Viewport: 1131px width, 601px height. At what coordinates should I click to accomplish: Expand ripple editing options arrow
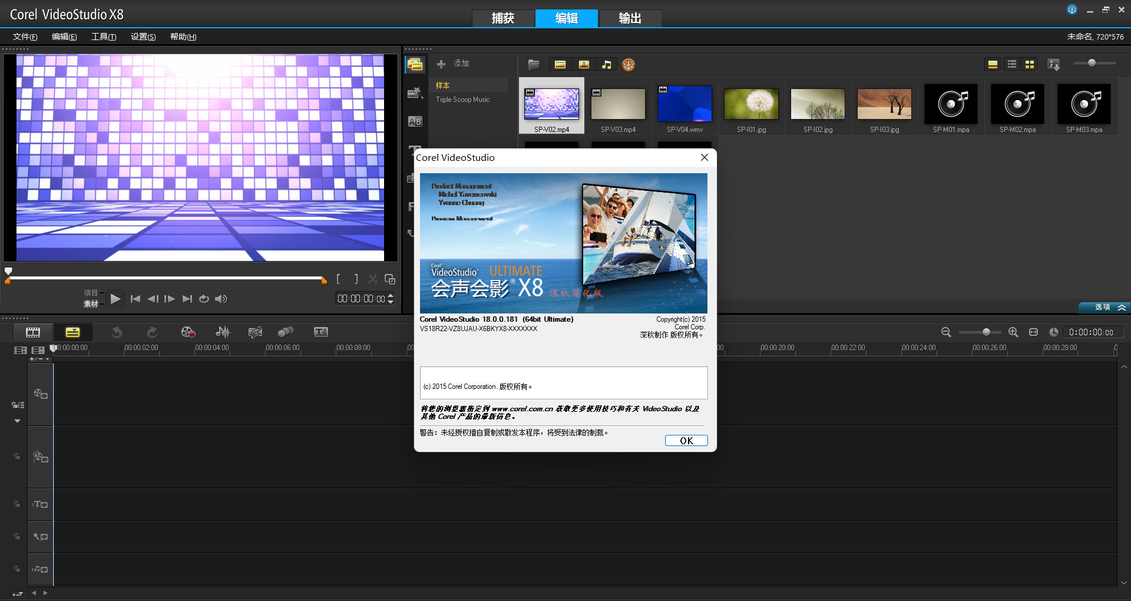click(17, 421)
